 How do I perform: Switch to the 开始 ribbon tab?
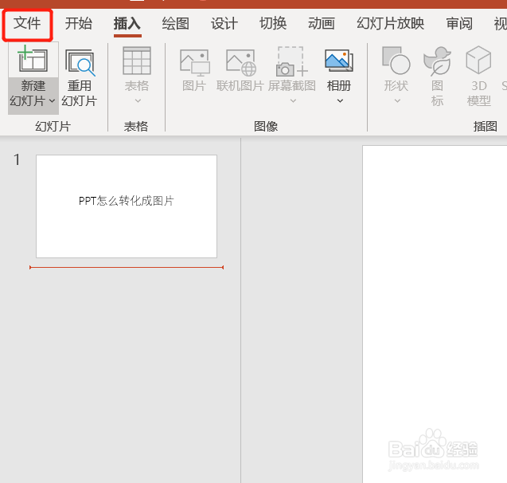click(78, 24)
